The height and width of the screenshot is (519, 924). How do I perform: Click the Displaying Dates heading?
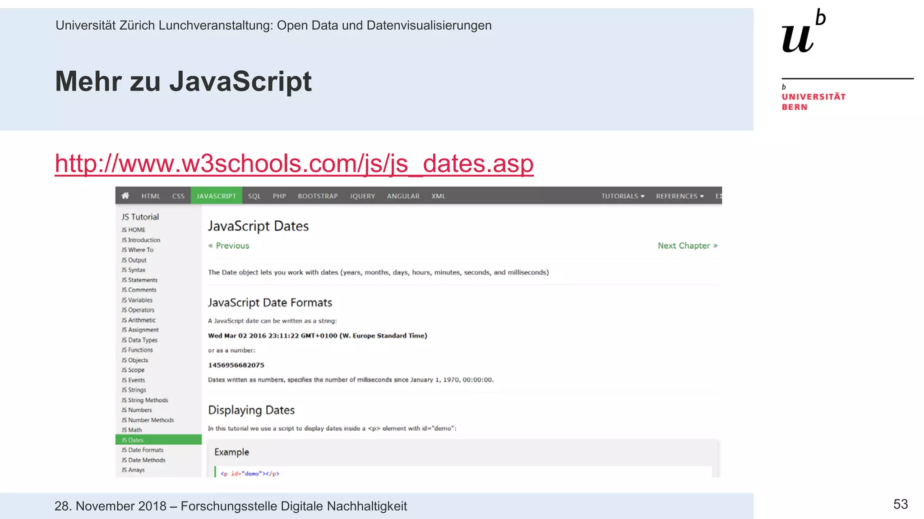pyautogui.click(x=251, y=410)
